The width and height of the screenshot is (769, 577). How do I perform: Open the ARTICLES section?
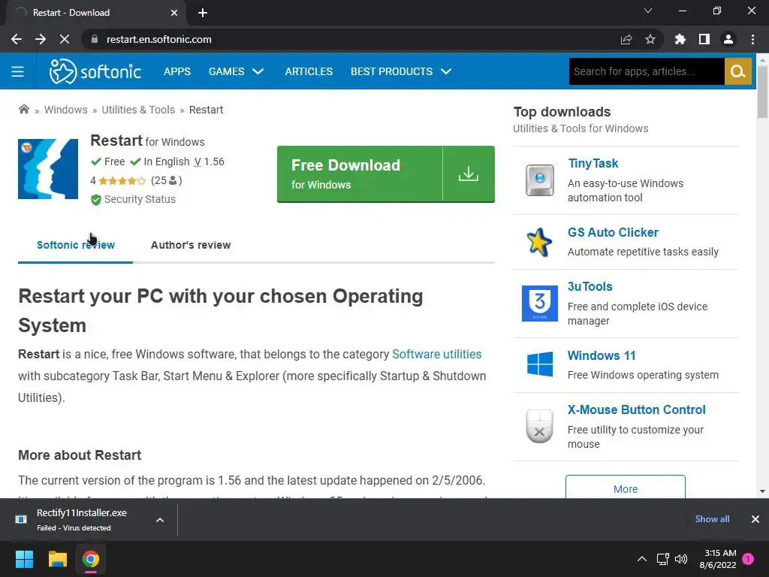tap(309, 71)
